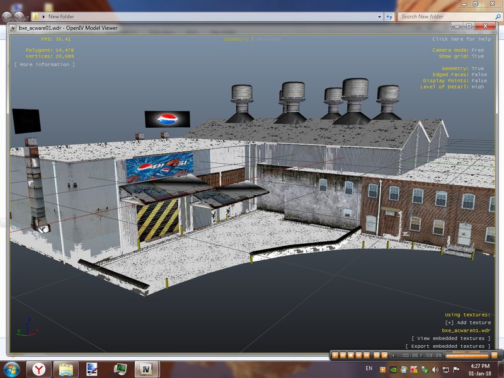Image resolution: width=504 pixels, height=378 pixels.
Task: Open the Kaspersky tray icon
Action: (414, 369)
